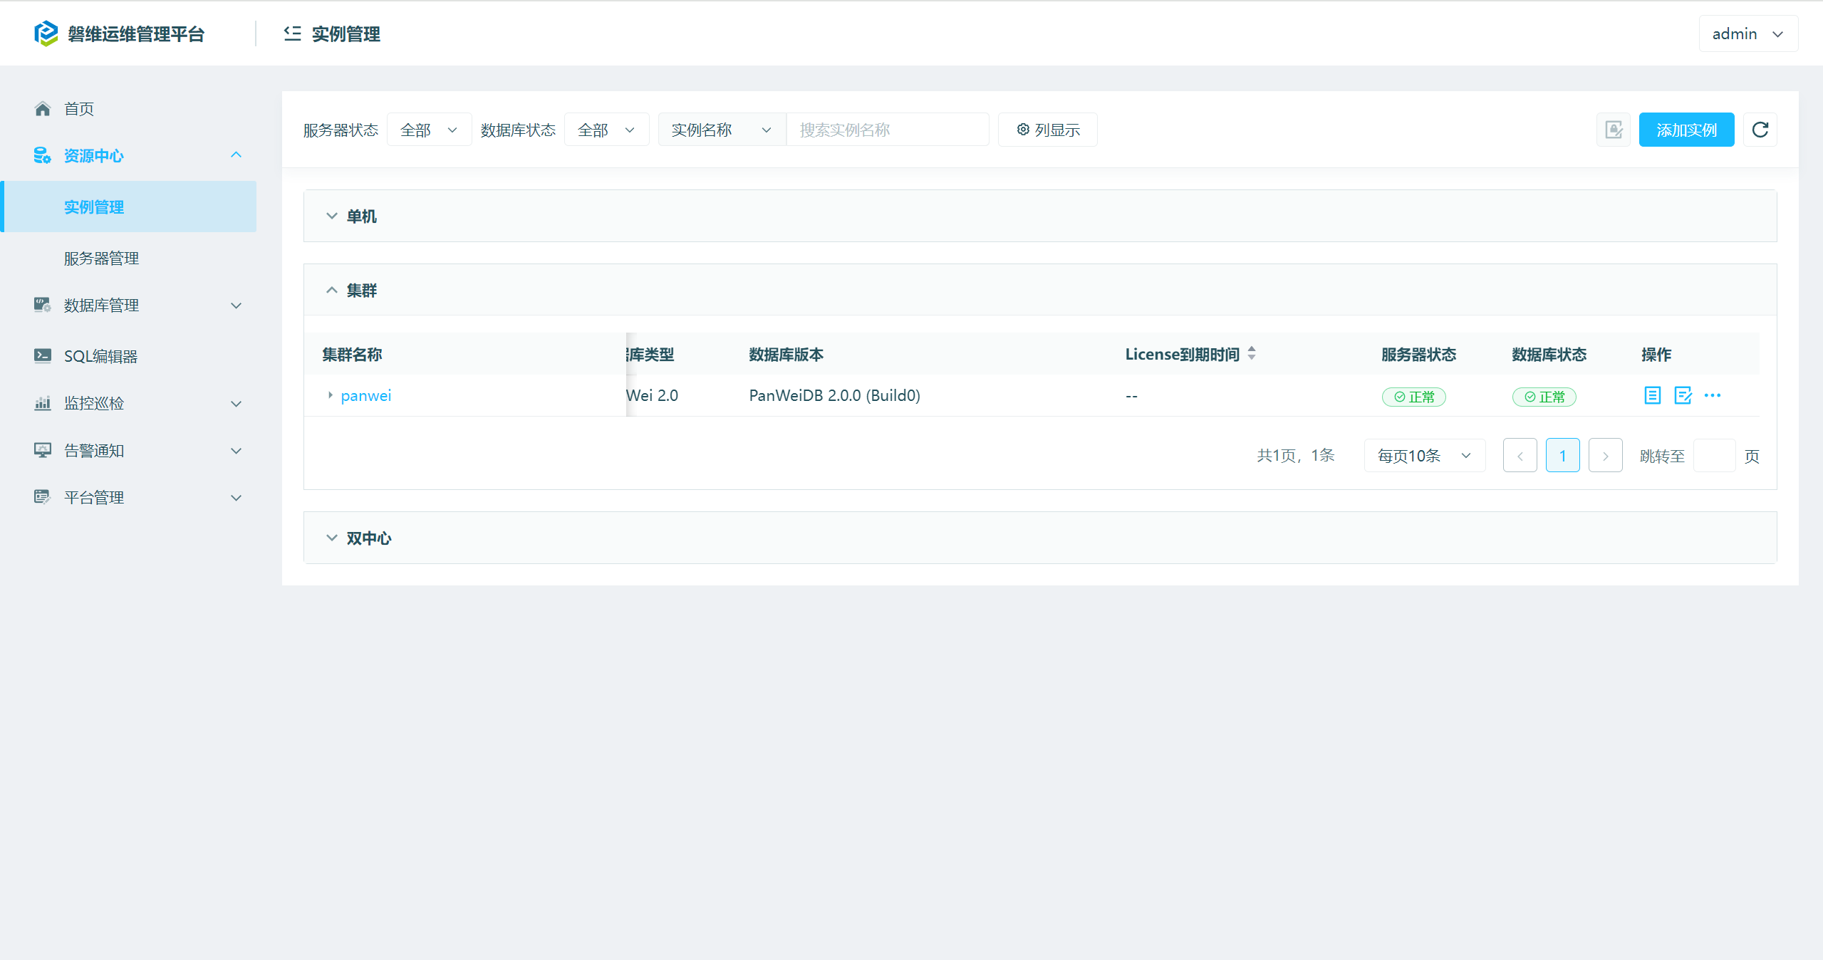The height and width of the screenshot is (960, 1823).
Task: Expand the panwei row tree arrow
Action: 330,395
